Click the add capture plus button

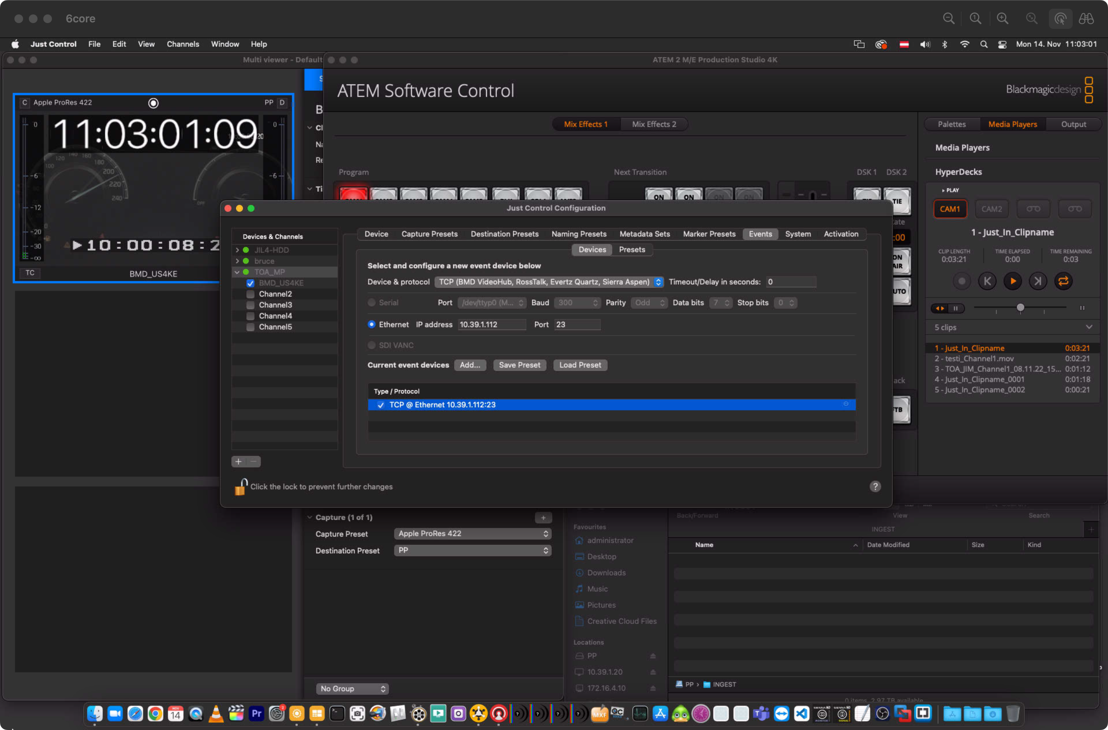(543, 517)
